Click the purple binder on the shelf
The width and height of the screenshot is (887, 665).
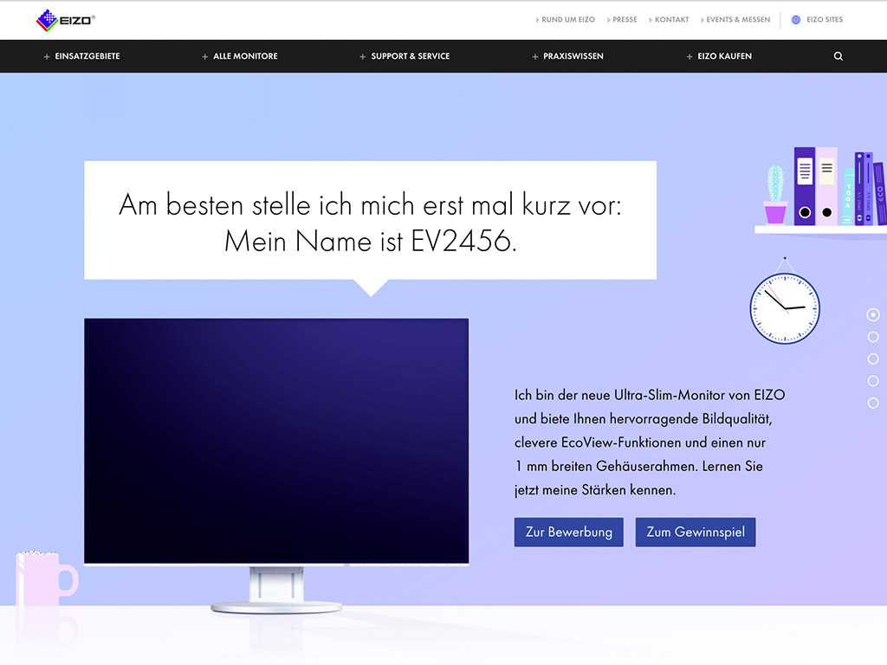point(805,185)
